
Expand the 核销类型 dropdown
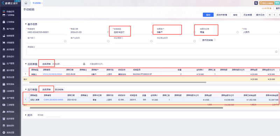coord(152,32)
